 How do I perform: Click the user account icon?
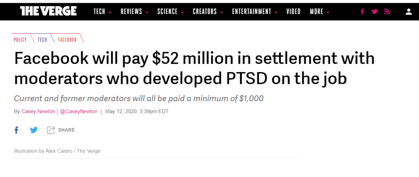coord(409,12)
